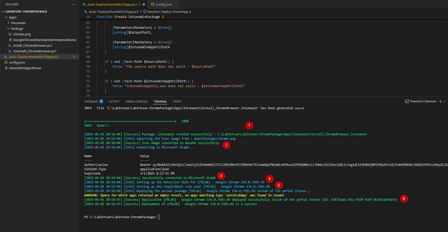This screenshot has height=232, width=448.
Task: Click the Deploy-IntuneApp symbol icon in breadcrumbs
Action: pyautogui.click(x=145, y=12)
